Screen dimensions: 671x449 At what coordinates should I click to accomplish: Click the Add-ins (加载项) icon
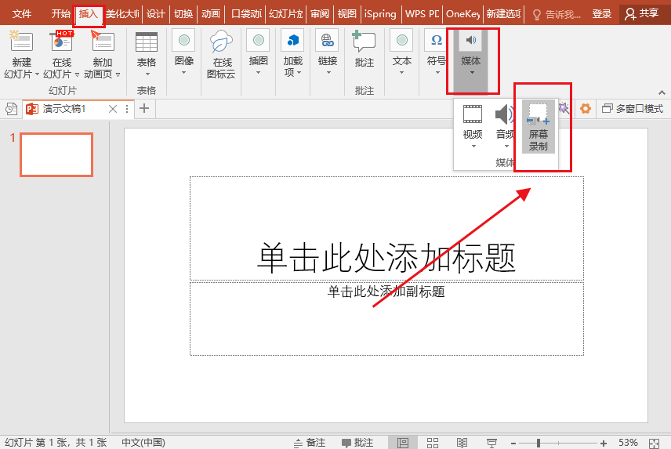(x=292, y=40)
